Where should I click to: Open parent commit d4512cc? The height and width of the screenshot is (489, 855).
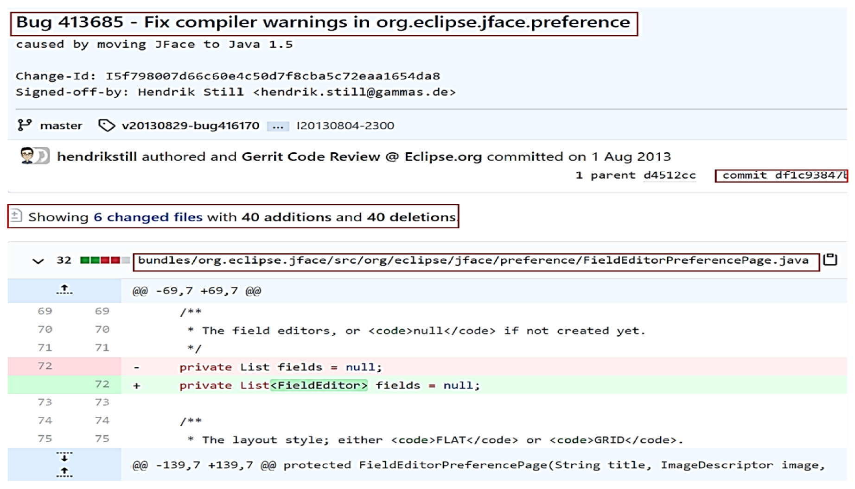(x=669, y=175)
